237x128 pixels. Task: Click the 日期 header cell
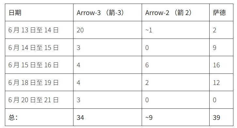(39, 12)
